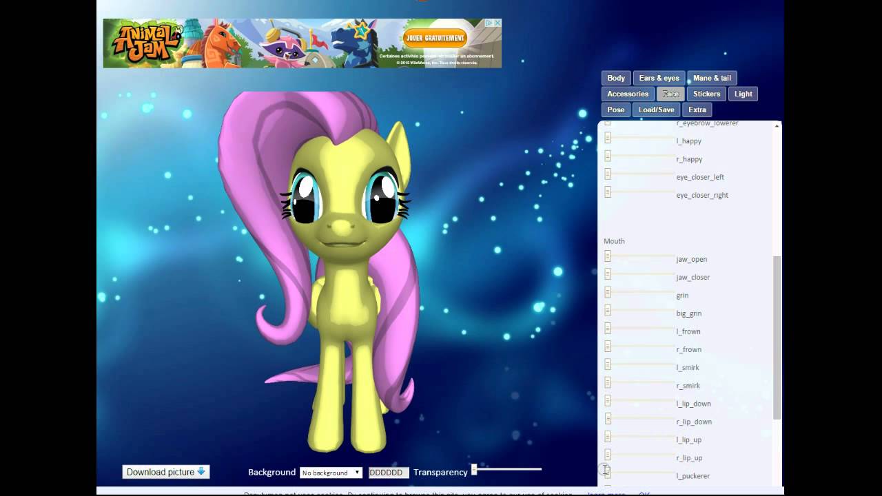Click the l_puckerer label

click(x=693, y=476)
